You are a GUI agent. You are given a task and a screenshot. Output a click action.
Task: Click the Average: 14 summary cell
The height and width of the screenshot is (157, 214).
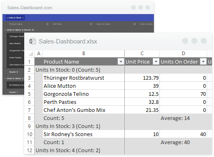pyautogui.click(x=183, y=118)
